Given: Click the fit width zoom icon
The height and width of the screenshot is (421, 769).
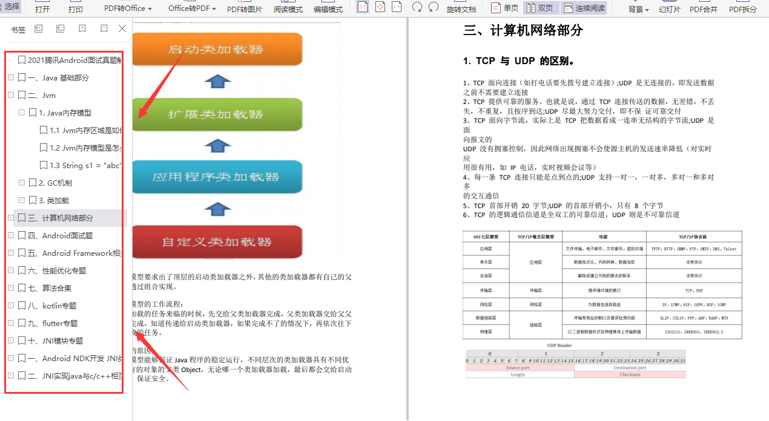Looking at the screenshot, I should point(397,7).
